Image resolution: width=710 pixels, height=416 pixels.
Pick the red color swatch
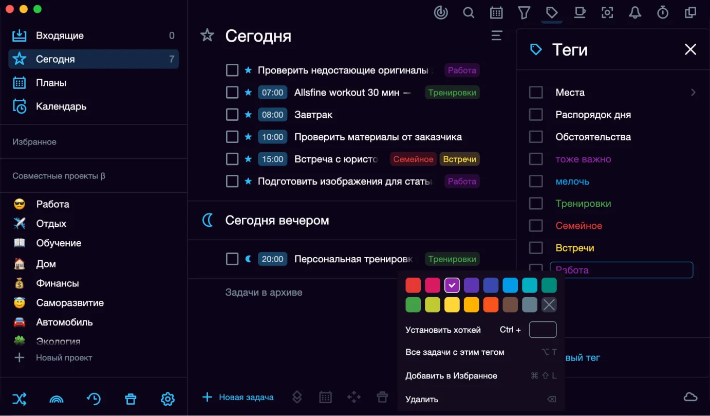[413, 285]
